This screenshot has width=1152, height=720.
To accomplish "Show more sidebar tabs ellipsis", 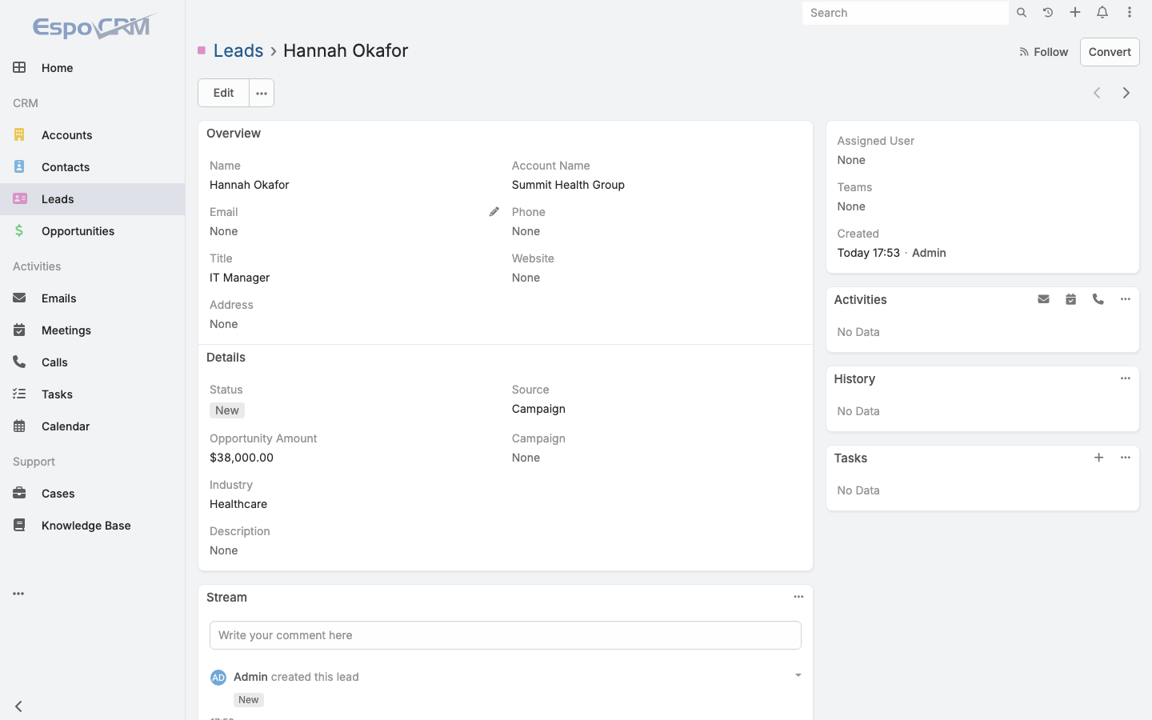I will (x=18, y=594).
